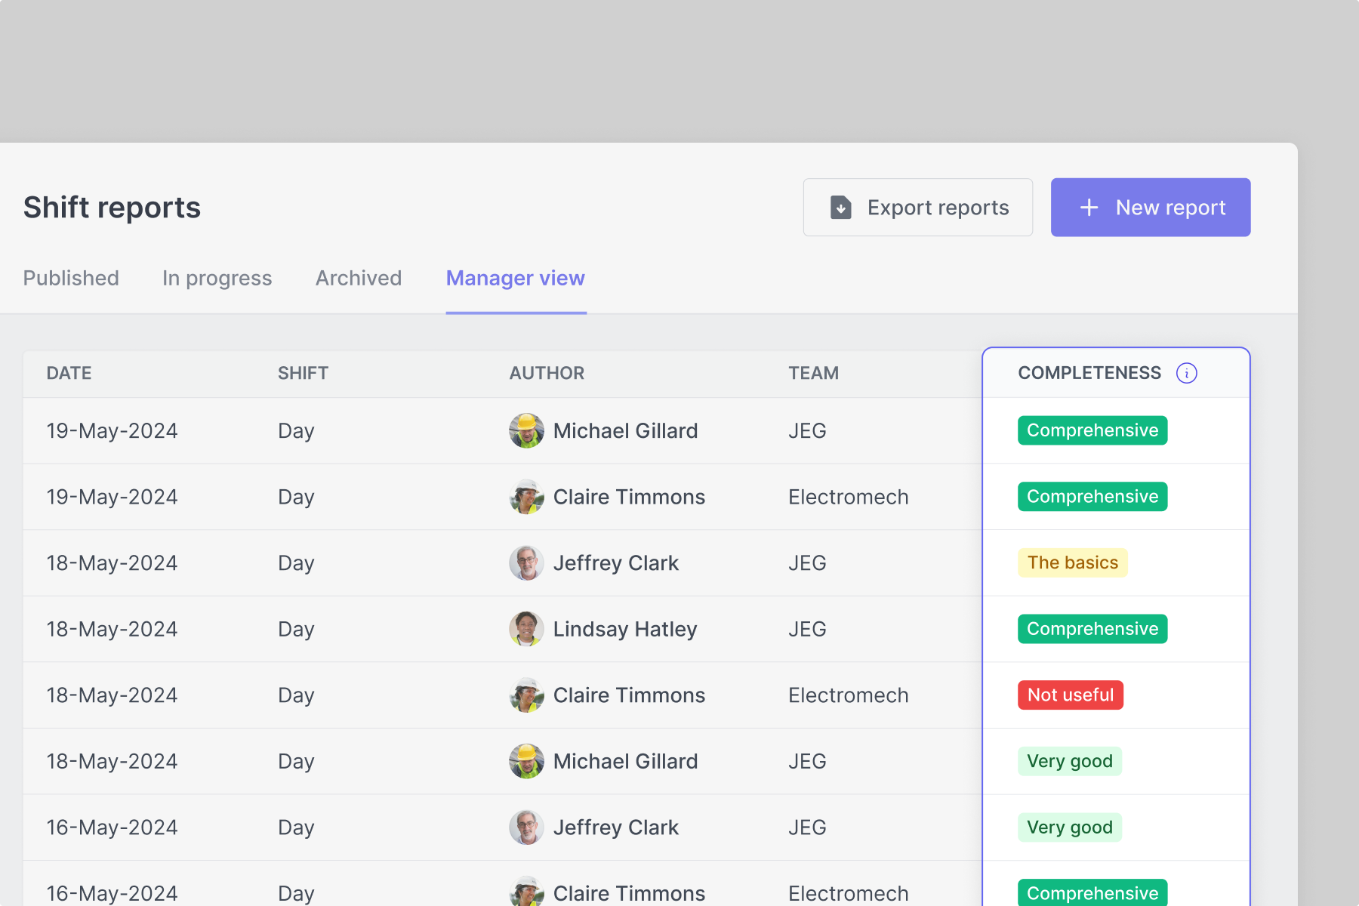Click The basics badge for Jeffrey Clark

pos(1073,563)
